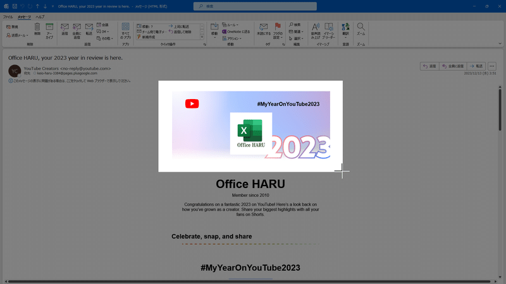Click the アーカイブ (Archive) icon
506x284 pixels.
click(x=49, y=31)
